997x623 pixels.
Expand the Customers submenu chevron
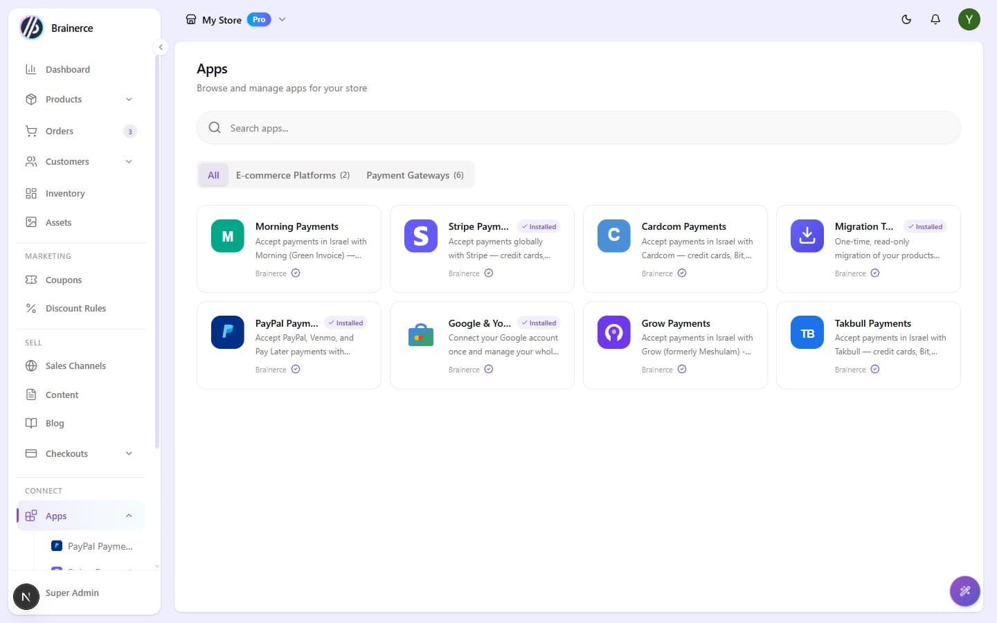click(x=129, y=161)
